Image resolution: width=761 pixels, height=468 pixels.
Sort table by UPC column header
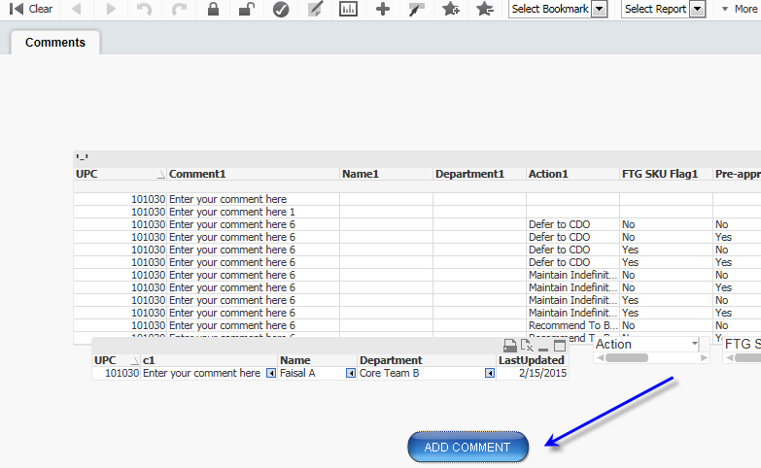pyautogui.click(x=120, y=174)
